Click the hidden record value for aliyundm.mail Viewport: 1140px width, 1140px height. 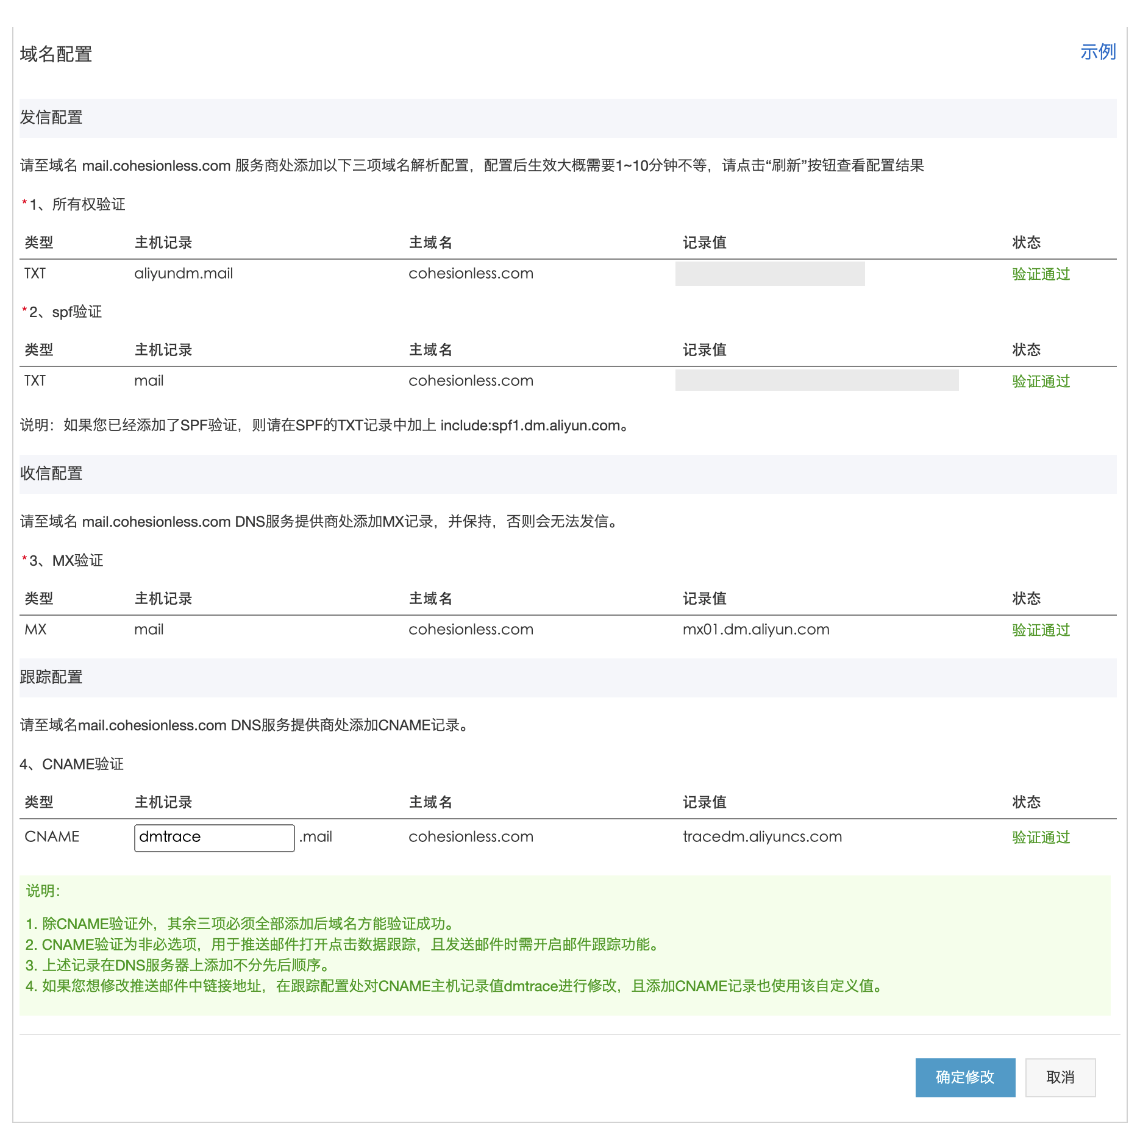pos(769,274)
